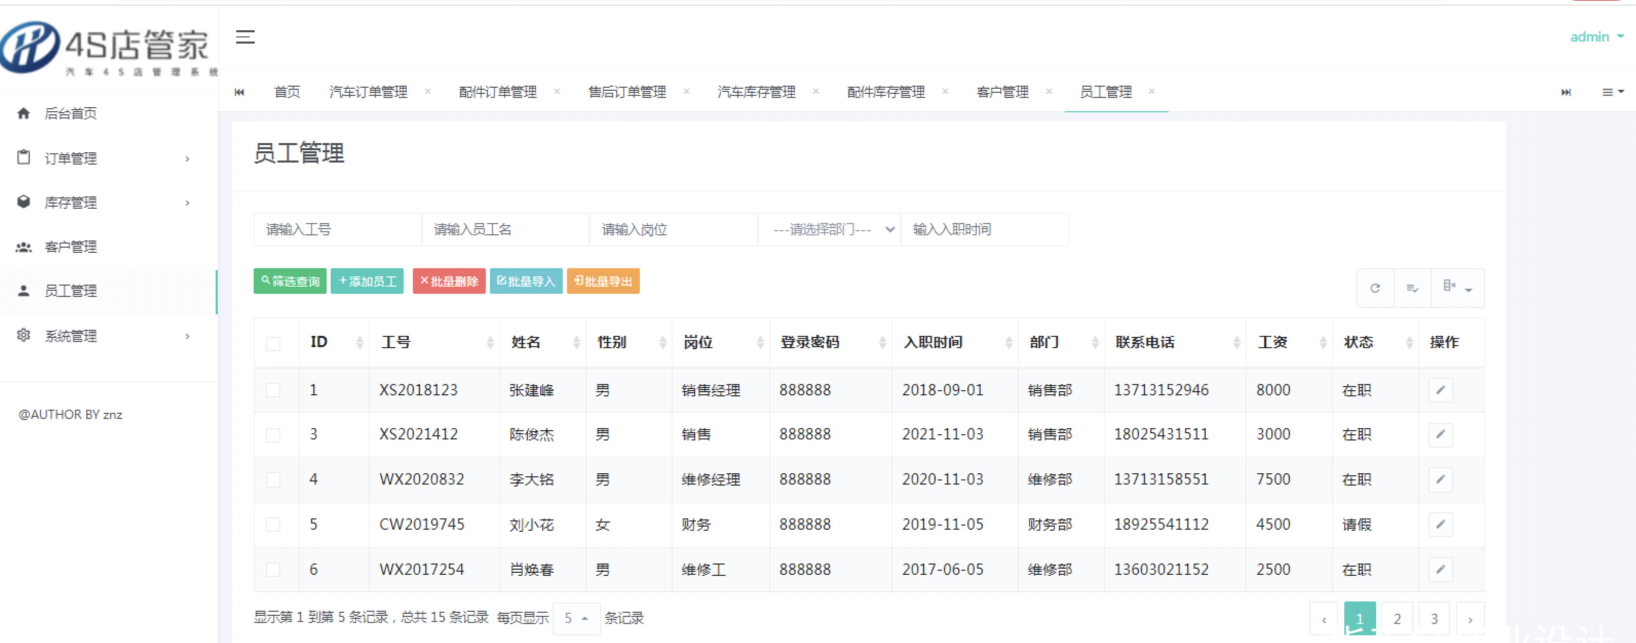The image size is (1636, 643).
Task: Click the person icon beside 员工管理
Action: (24, 290)
